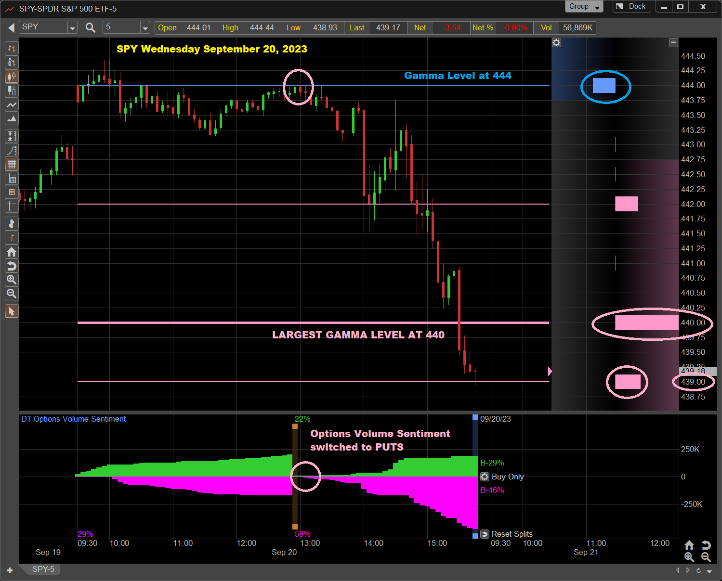Open gamma panel settings gear icon
This screenshot has width=722, height=581.
(556, 43)
